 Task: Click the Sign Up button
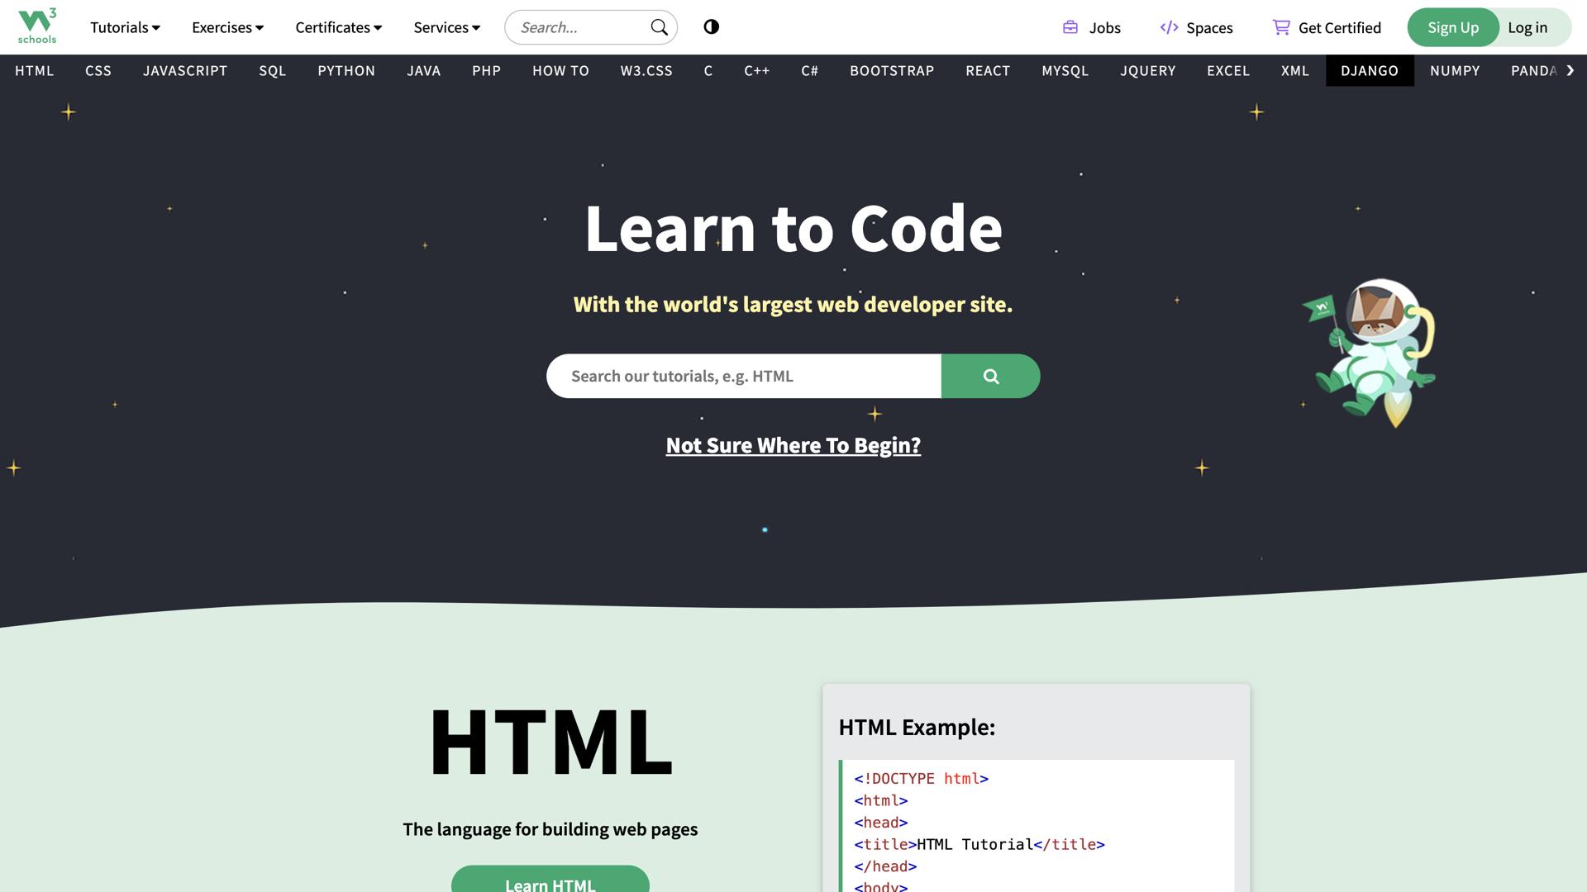(x=1452, y=26)
